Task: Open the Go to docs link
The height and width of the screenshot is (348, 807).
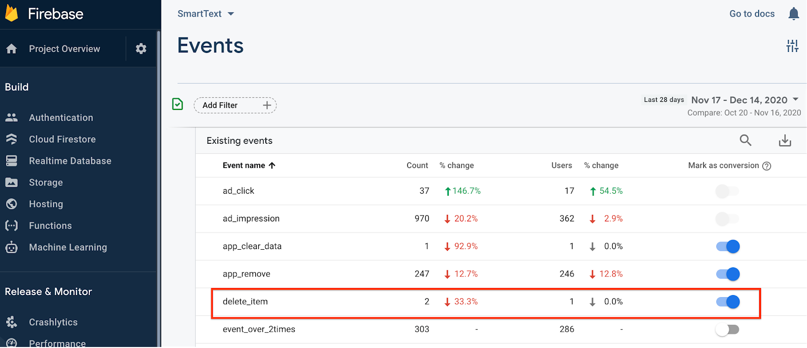Action: (x=752, y=14)
